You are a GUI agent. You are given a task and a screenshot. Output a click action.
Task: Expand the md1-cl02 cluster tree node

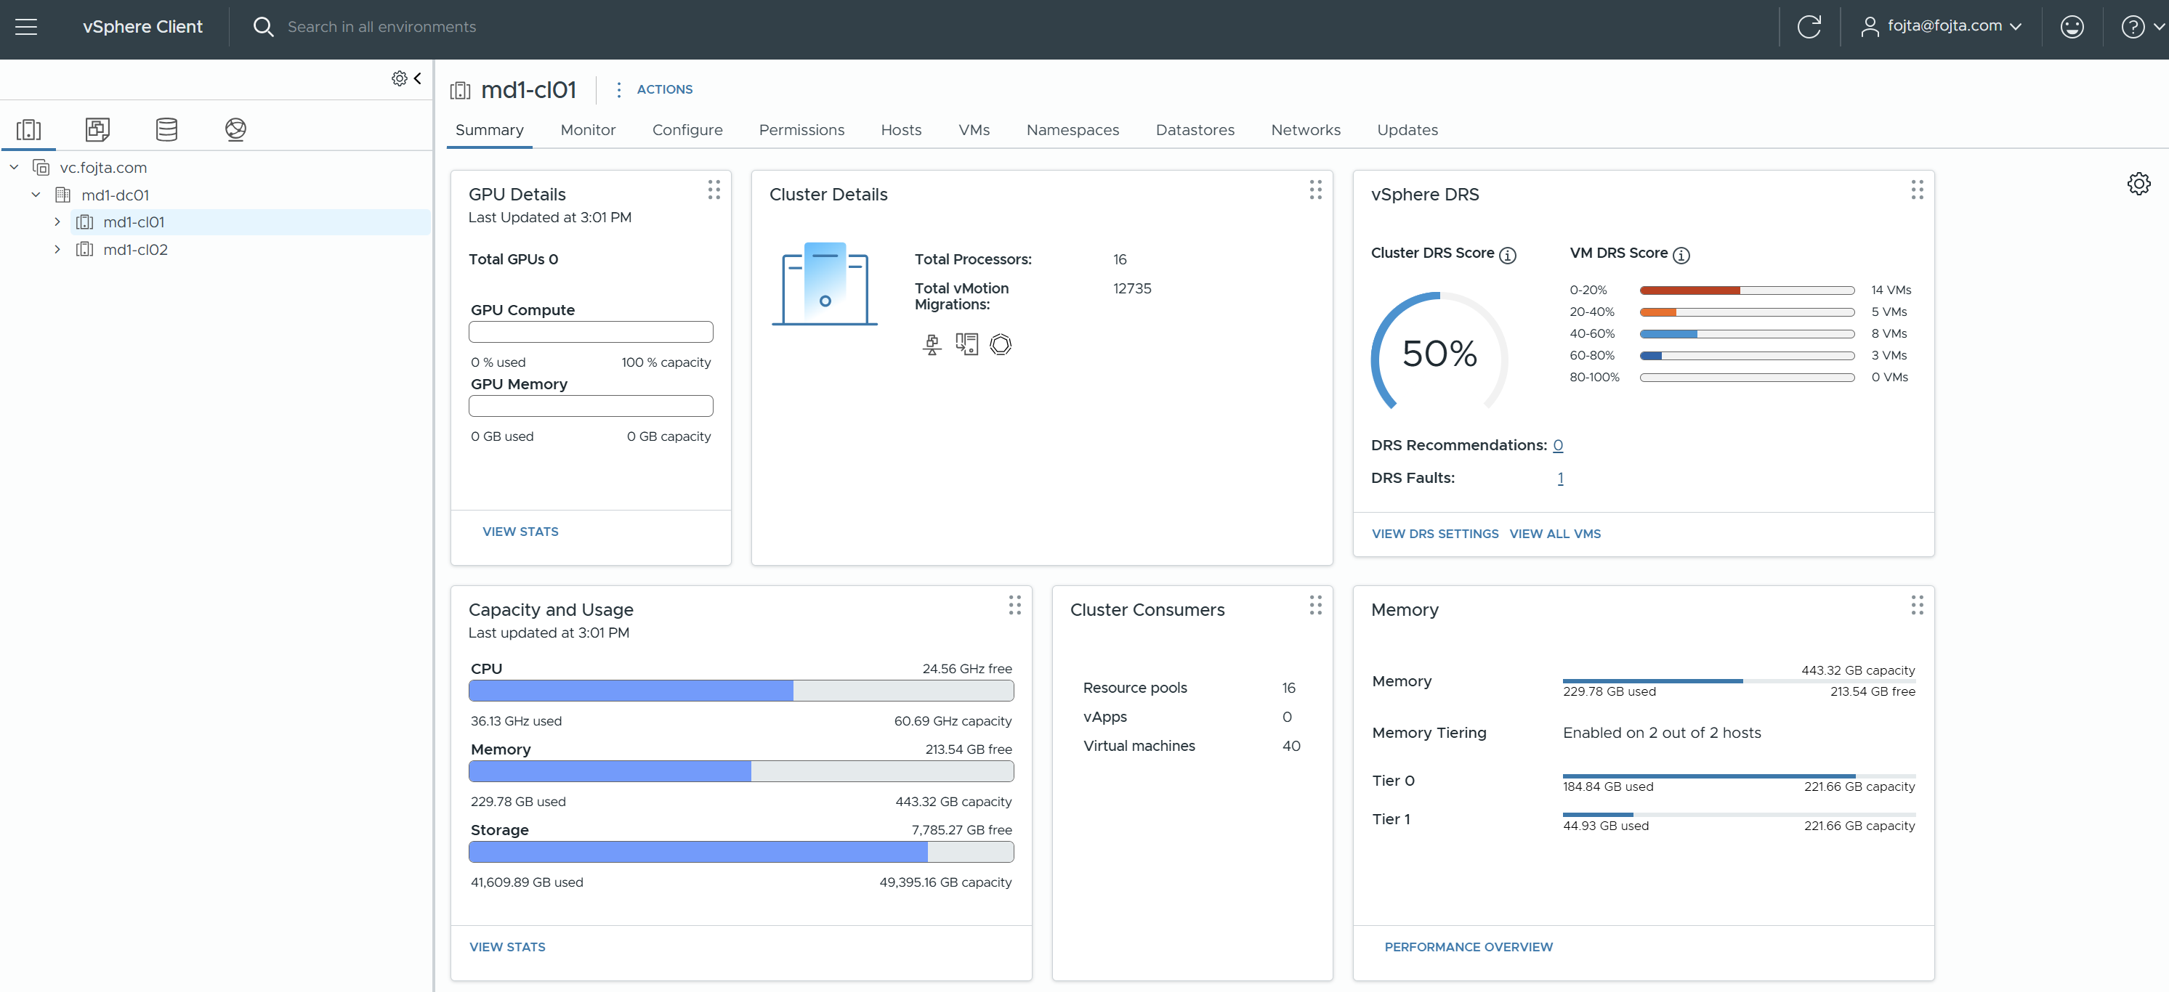57,249
